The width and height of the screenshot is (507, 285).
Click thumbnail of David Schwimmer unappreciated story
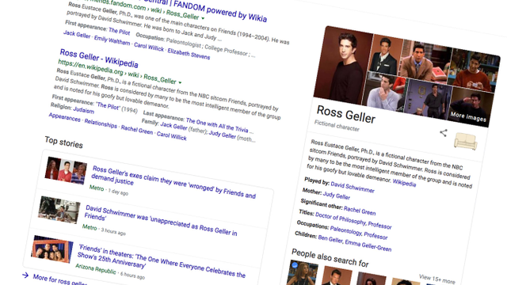coord(59,210)
